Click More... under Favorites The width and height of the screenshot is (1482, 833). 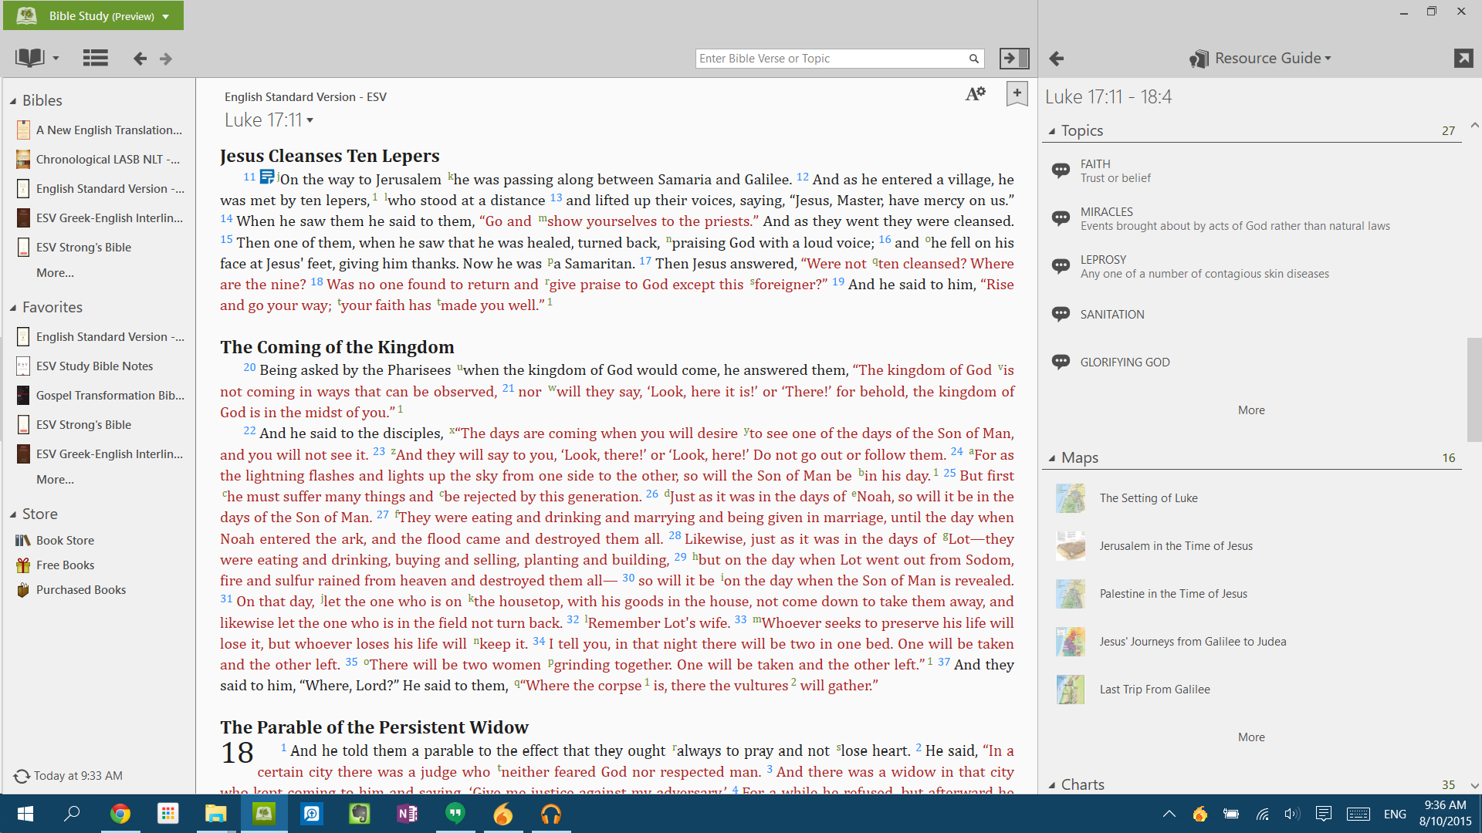[55, 480]
